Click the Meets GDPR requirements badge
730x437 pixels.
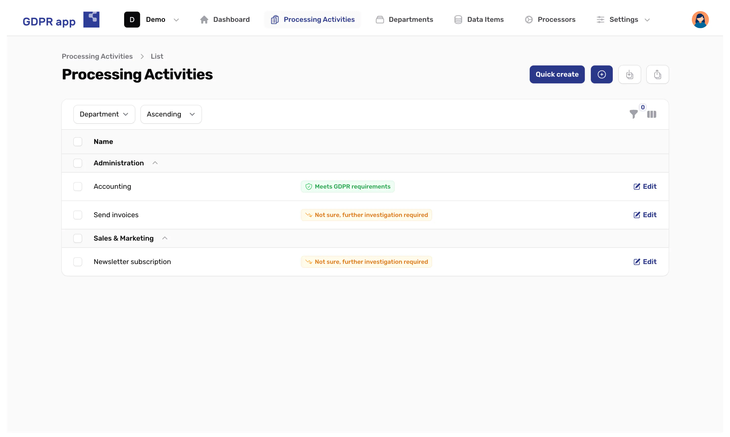pyautogui.click(x=347, y=186)
